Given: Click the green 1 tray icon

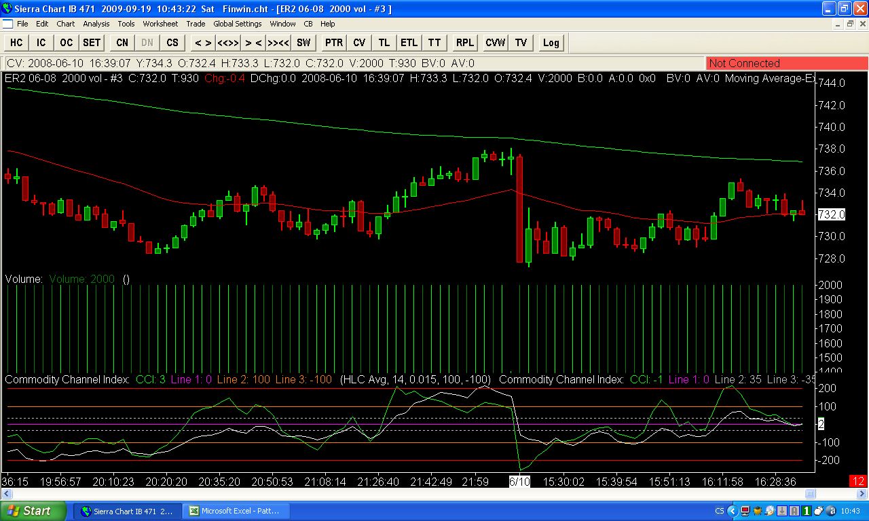Looking at the screenshot, I should click(x=807, y=511).
